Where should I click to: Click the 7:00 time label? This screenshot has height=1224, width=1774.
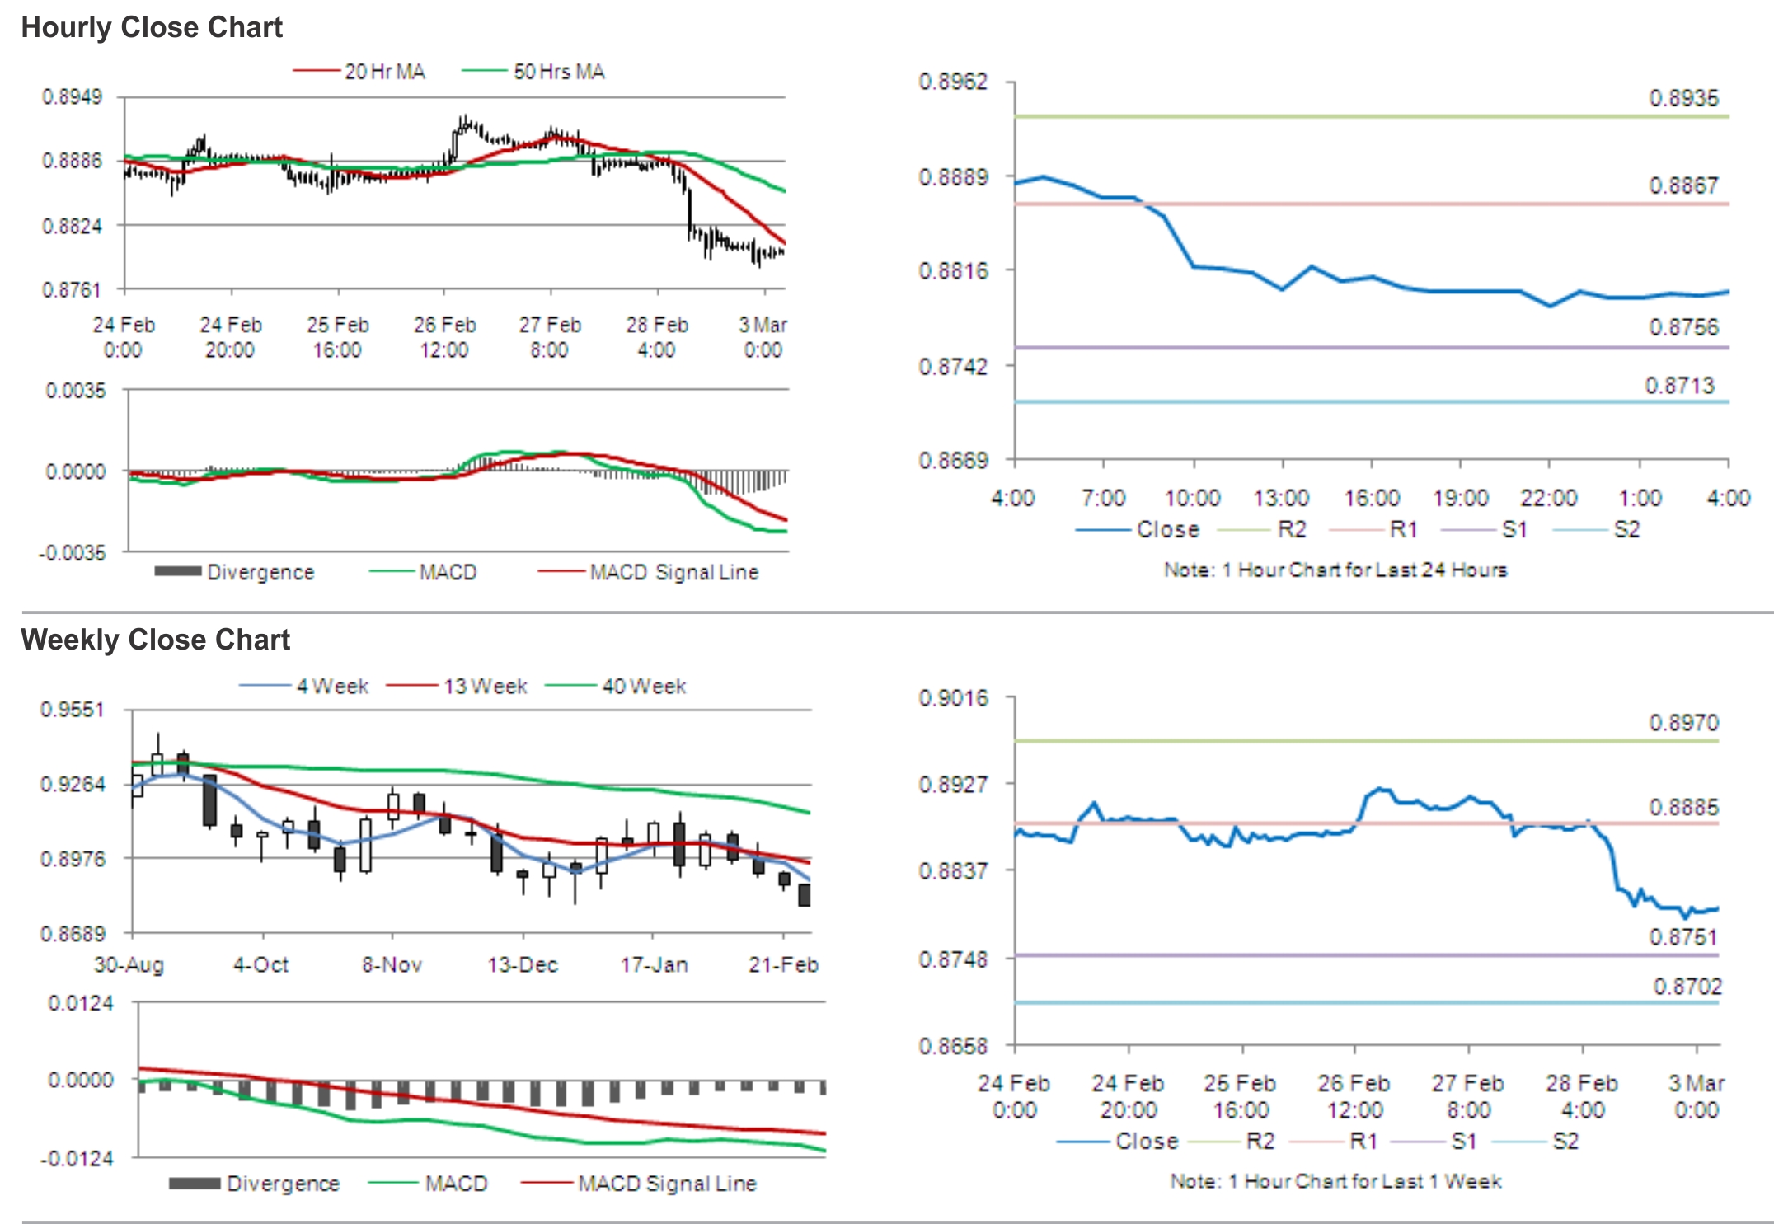pos(1103,498)
